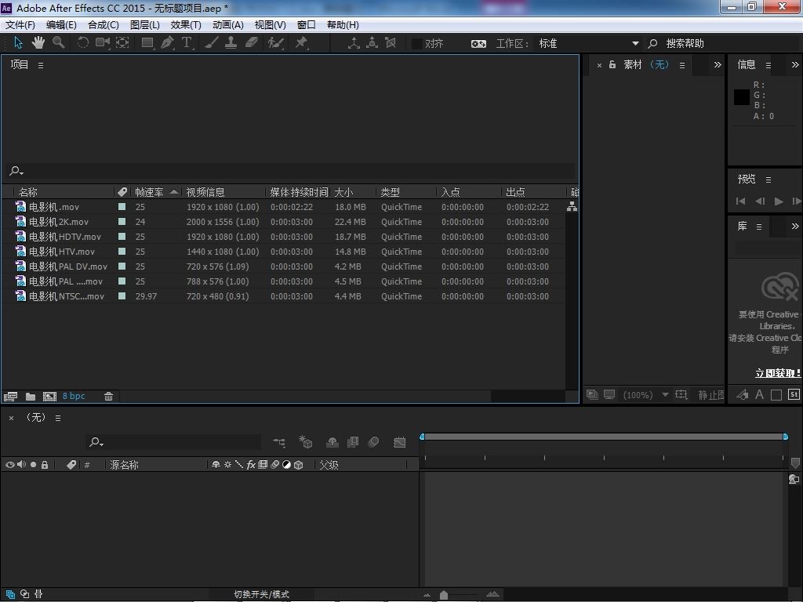This screenshot has height=602, width=803.
Task: Choose Local Axis mode icon
Action: coord(354,43)
